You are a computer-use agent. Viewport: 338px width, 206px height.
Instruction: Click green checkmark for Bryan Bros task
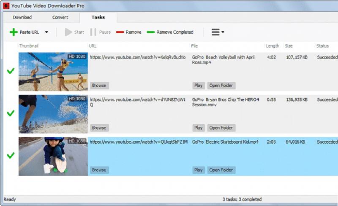(x=11, y=113)
